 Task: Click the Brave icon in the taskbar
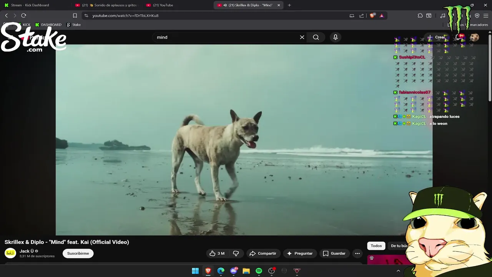pyautogui.click(x=208, y=271)
